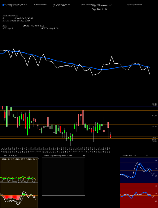Open the red RSI chart panel
Viewport: 158px width, 208px height.
139,195
